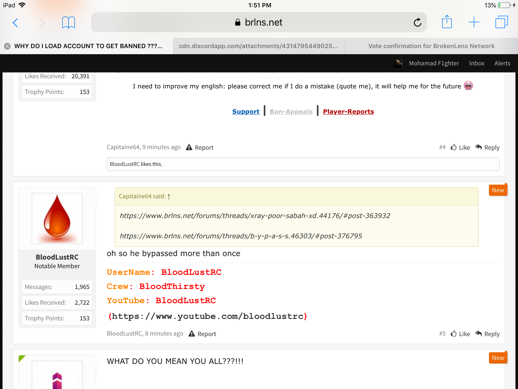518x389 pixels.
Task: Tap the Safari back arrow
Action: point(15,23)
